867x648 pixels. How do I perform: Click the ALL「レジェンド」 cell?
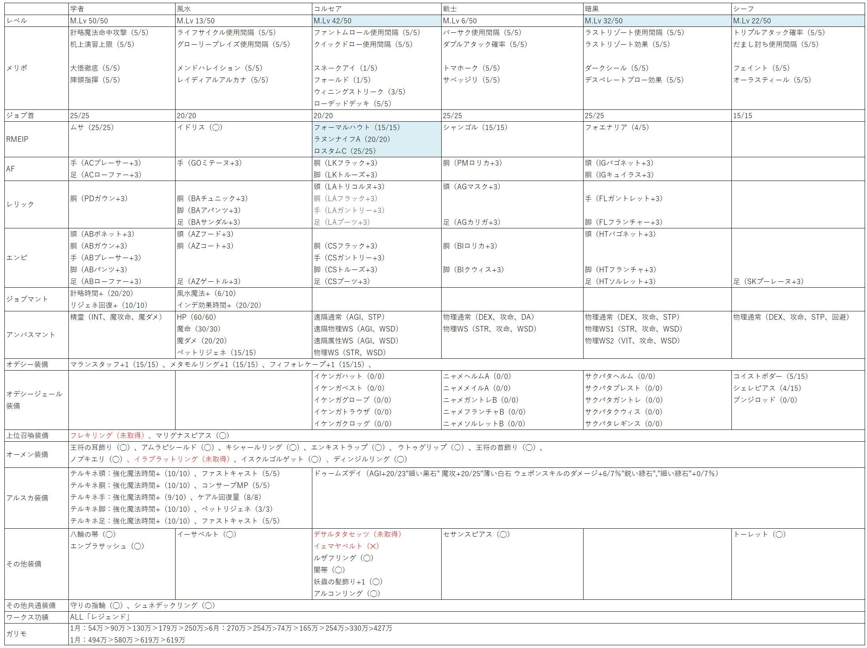tap(100, 617)
